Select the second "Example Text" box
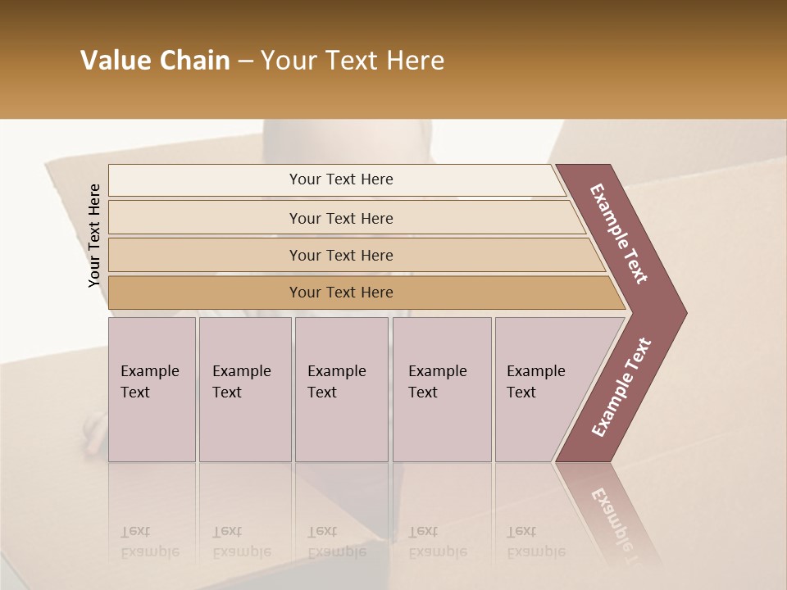Image resolution: width=787 pixels, height=590 pixels. click(245, 389)
